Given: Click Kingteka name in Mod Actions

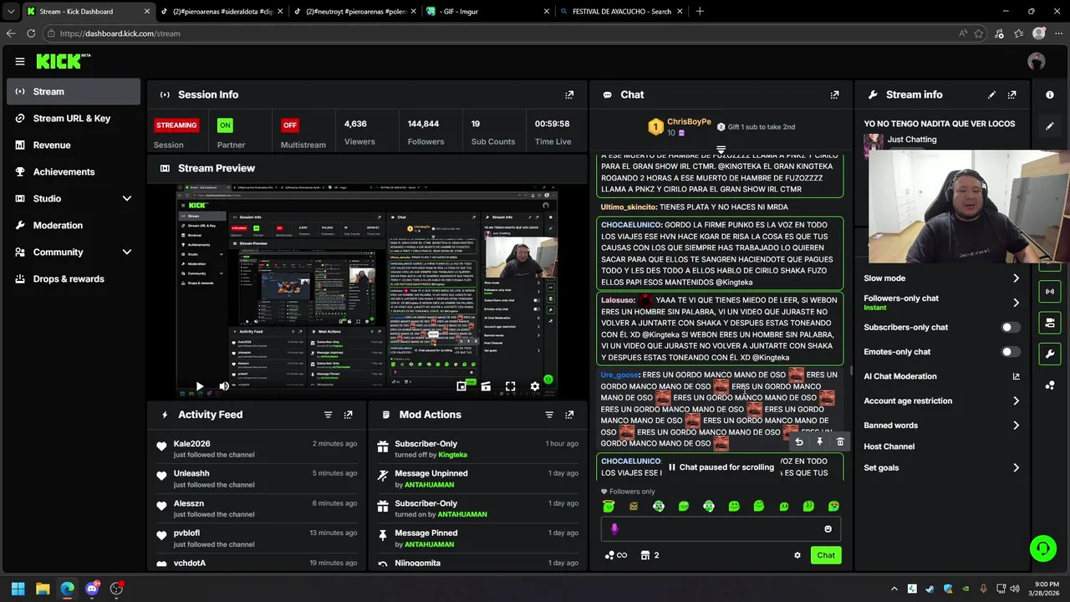Looking at the screenshot, I should pos(452,455).
